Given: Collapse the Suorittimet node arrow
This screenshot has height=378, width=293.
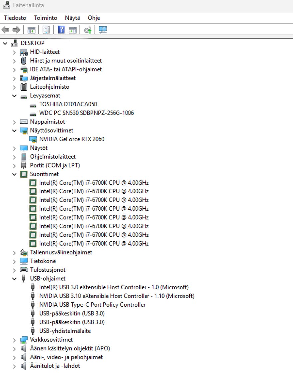Looking at the screenshot, I should point(14,174).
